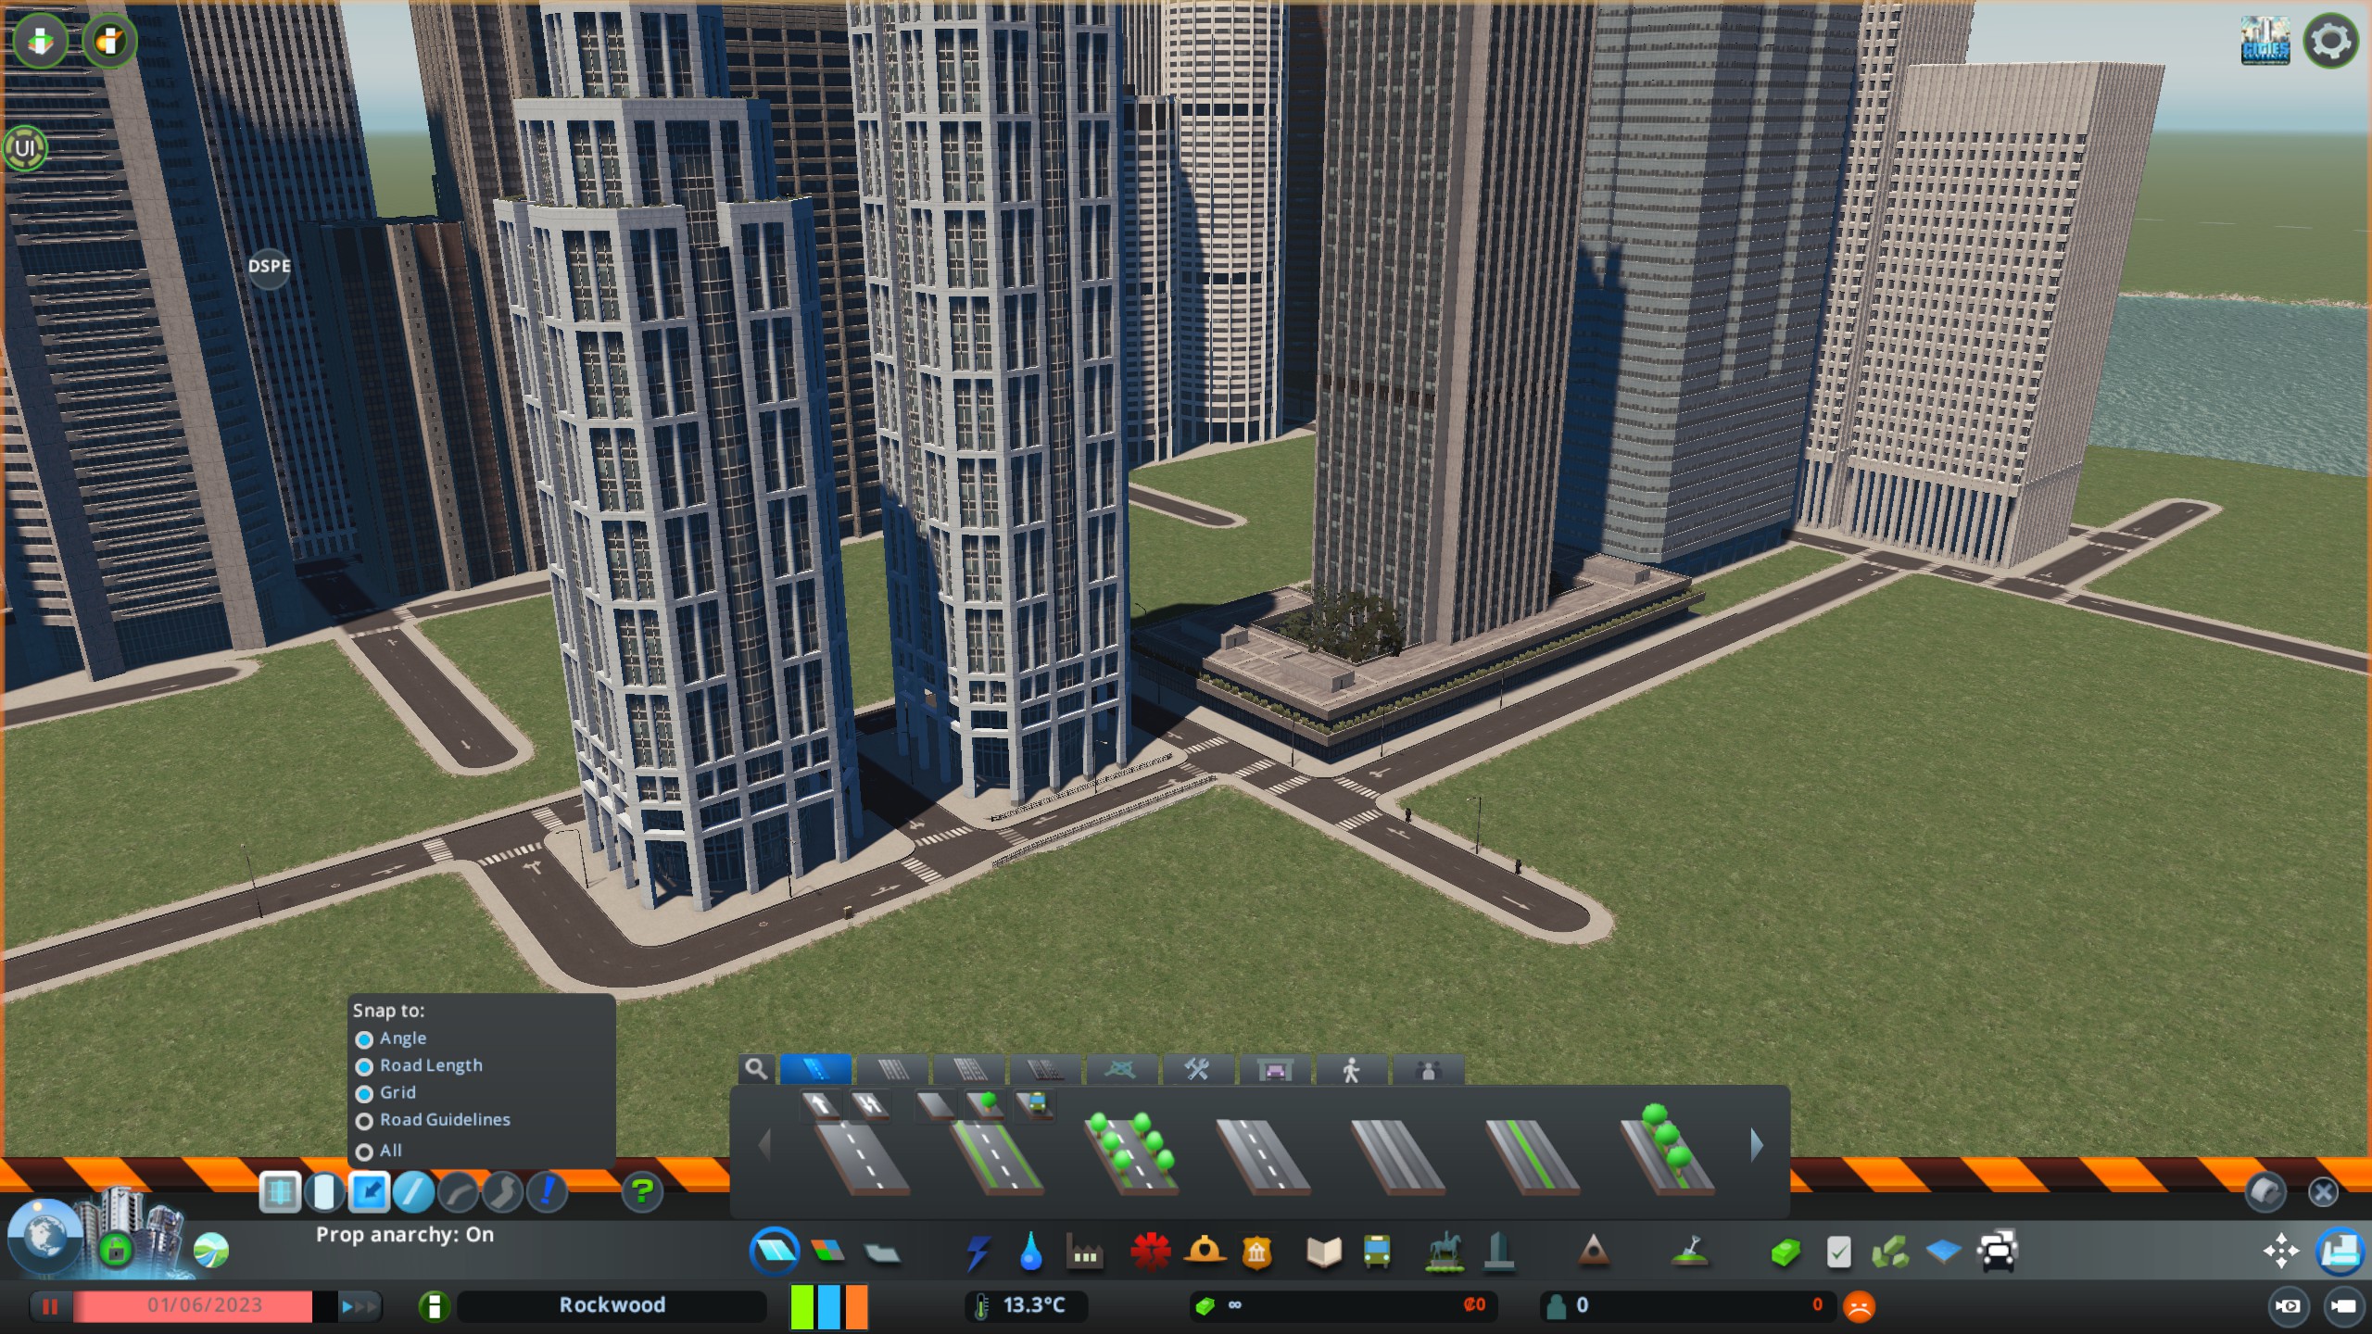Open the Monuments menu
Screen dimensions: 2372x1334
(1593, 1252)
